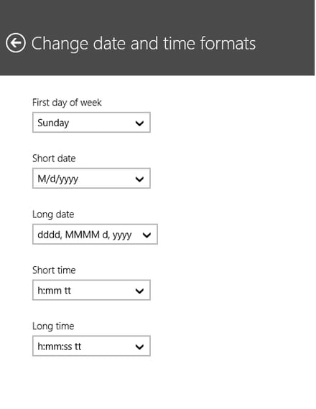This screenshot has height=409, width=316.
Task: Click the 'Short date' label
Action: point(54,159)
